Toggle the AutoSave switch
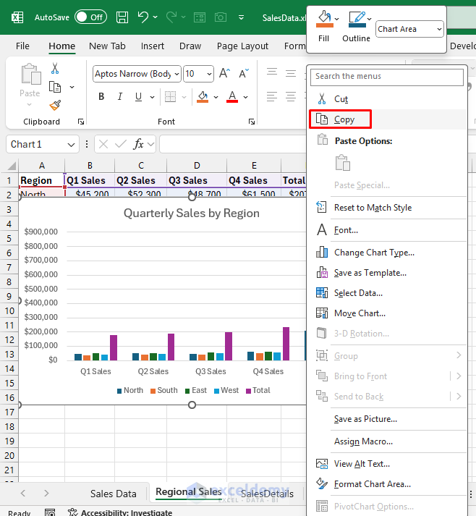Viewport: 476px width, 516px height. coord(90,17)
